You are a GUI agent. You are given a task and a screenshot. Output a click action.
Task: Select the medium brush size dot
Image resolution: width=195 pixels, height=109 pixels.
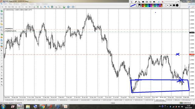(x=171, y=5)
